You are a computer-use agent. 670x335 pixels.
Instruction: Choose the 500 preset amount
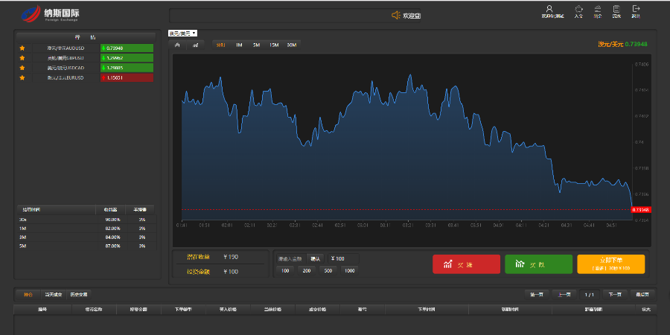328,271
